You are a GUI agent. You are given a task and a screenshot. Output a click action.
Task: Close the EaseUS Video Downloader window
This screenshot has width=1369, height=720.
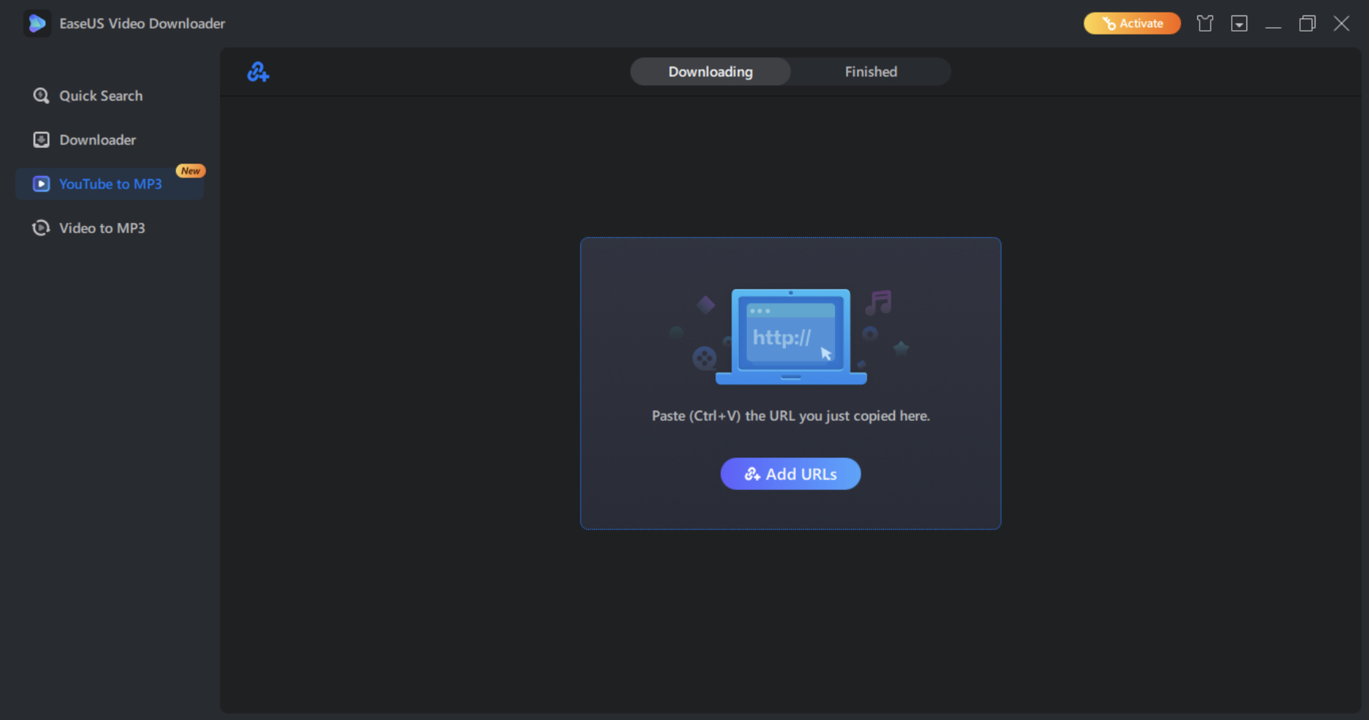tap(1341, 23)
